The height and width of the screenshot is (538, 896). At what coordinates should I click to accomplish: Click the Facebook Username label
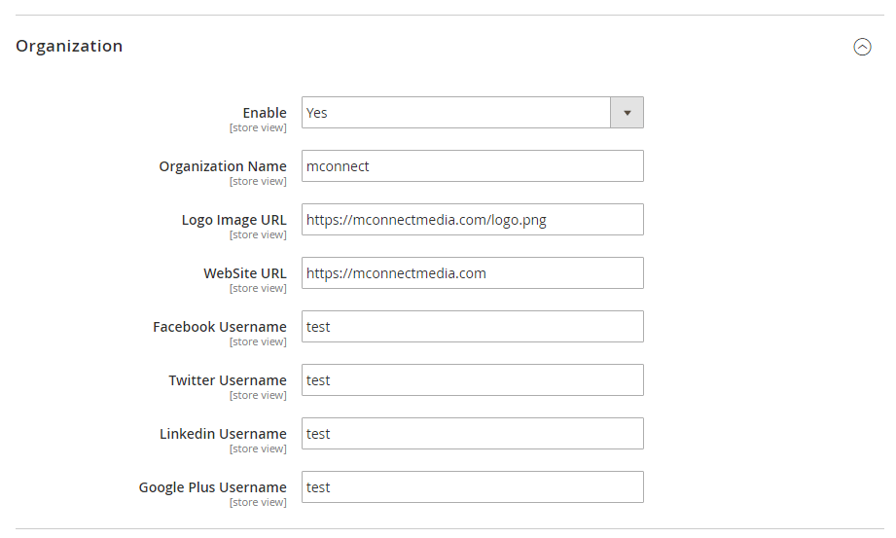pyautogui.click(x=220, y=327)
